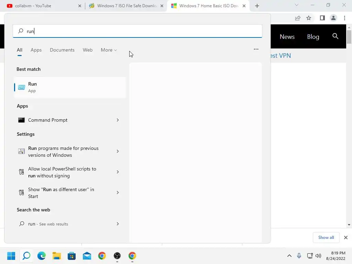Open the Chrome profile avatar

(x=333, y=18)
